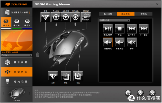
Task: Switch to the Basic Functions tab
Action: 108,14
